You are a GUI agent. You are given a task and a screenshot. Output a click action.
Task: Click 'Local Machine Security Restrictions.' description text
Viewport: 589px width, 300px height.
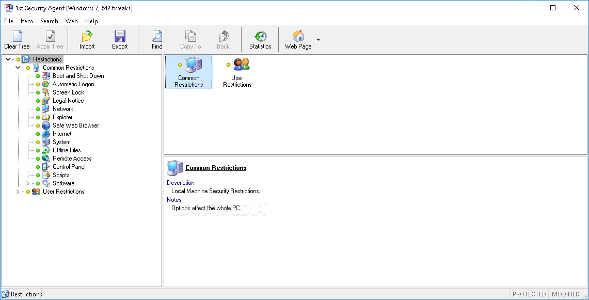tap(216, 191)
